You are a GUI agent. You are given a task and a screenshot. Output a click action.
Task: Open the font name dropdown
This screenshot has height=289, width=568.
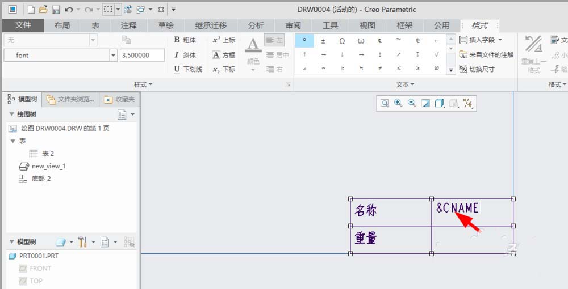pyautogui.click(x=114, y=56)
